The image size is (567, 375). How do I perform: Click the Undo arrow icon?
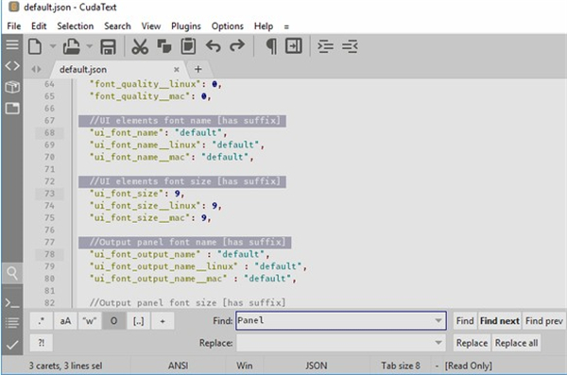pos(214,46)
